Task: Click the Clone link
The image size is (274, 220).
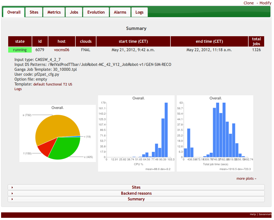Action: pyautogui.click(x=249, y=3)
